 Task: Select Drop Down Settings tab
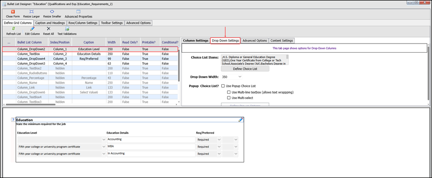(226, 40)
